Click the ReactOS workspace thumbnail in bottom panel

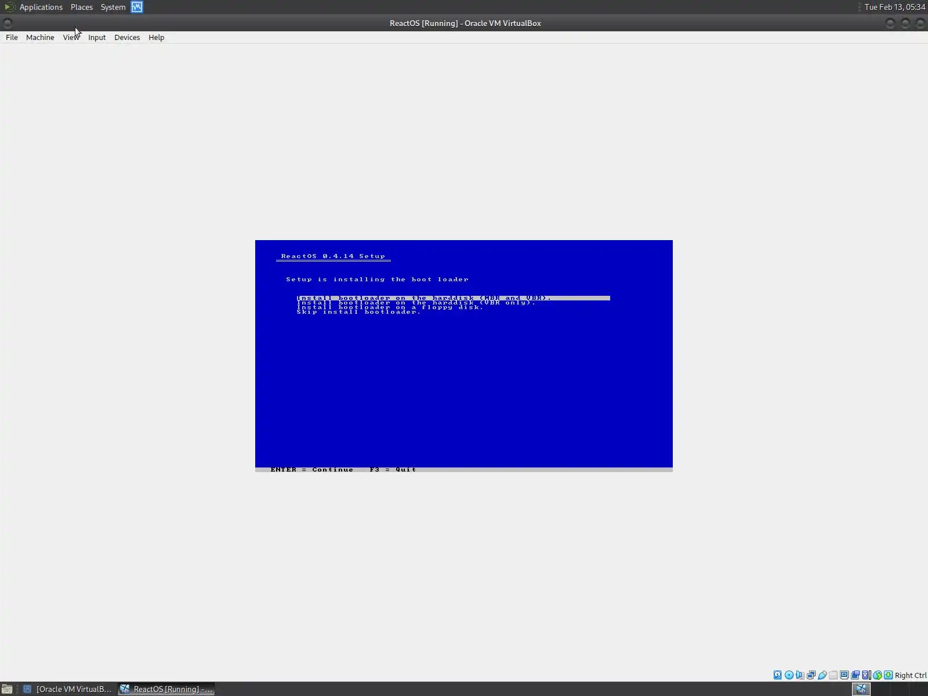(861, 689)
